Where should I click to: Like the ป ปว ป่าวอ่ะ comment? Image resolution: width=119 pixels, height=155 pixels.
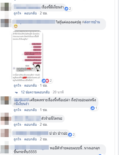(17, 139)
